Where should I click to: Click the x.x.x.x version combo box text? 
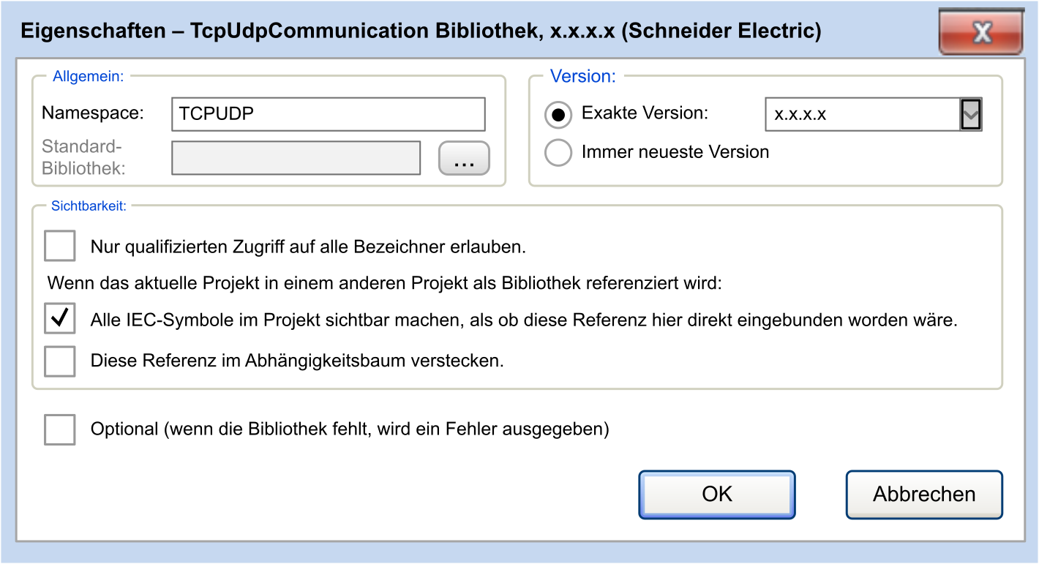click(862, 115)
